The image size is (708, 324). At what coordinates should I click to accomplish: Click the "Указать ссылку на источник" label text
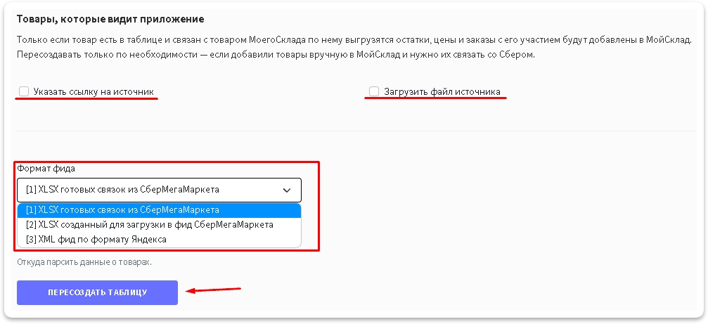94,92
